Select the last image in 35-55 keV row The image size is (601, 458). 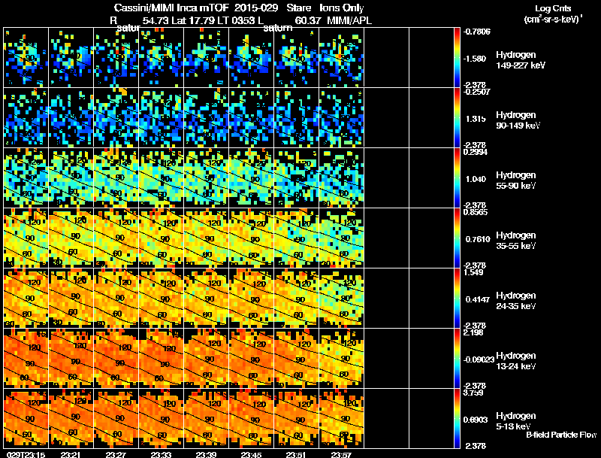[342, 238]
